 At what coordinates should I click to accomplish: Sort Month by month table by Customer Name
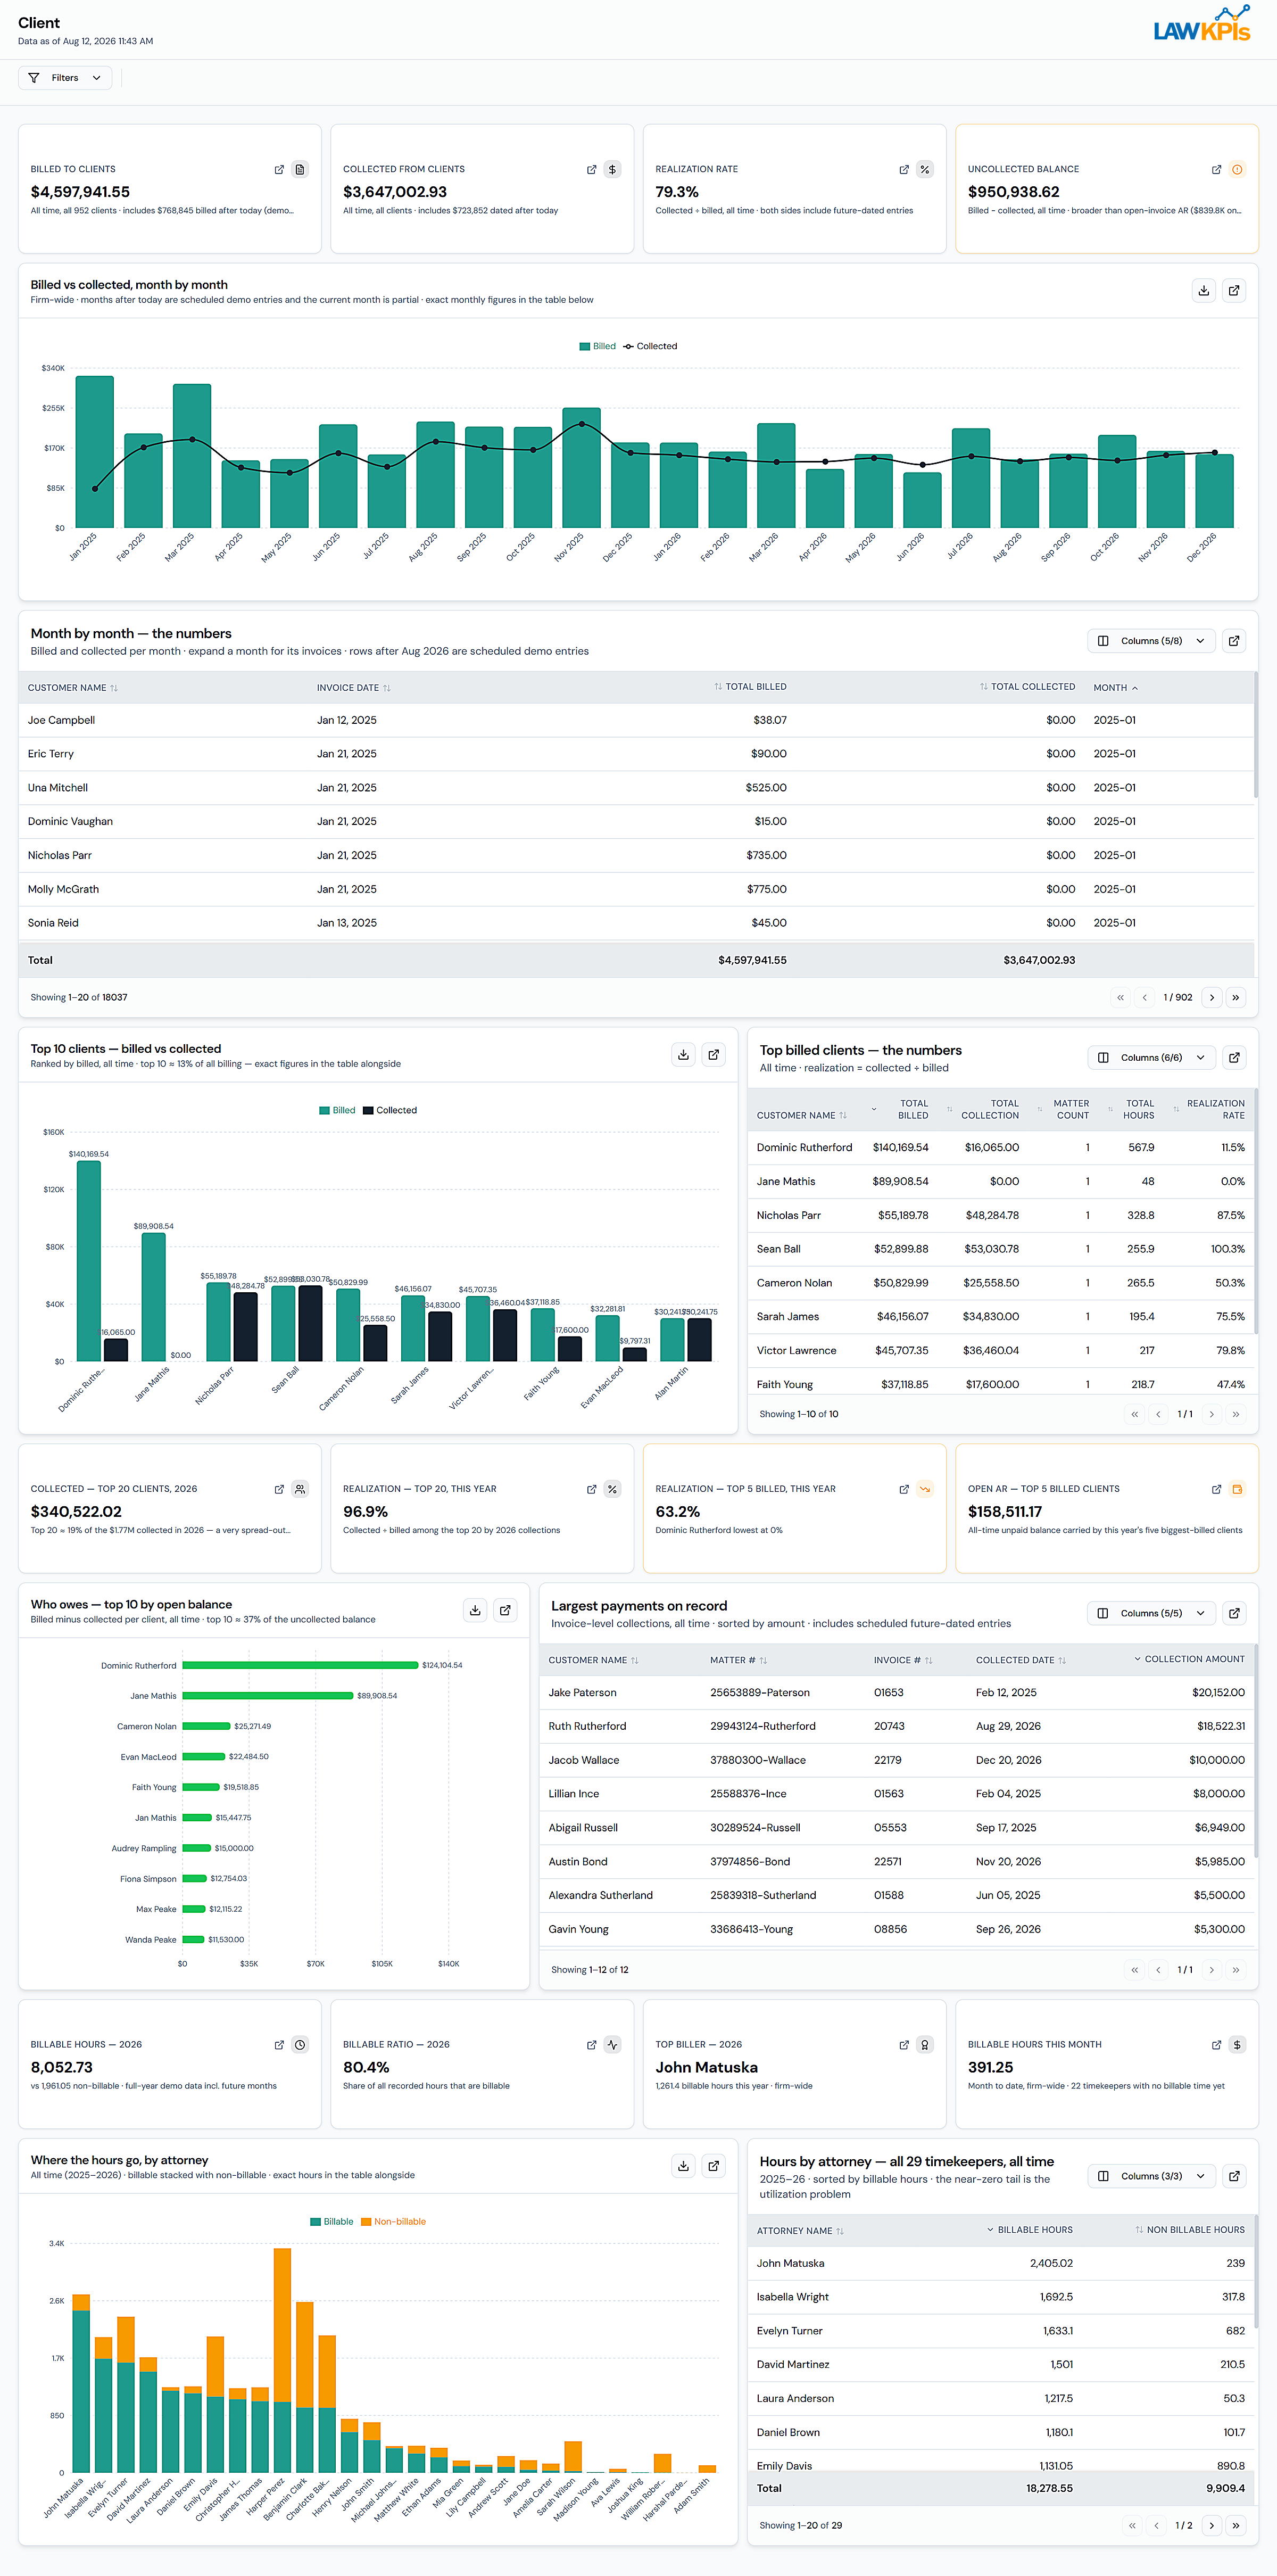tap(72, 688)
